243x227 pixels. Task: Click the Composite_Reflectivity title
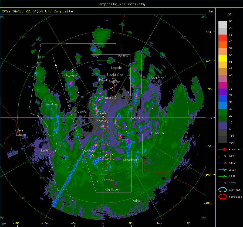point(122,4)
